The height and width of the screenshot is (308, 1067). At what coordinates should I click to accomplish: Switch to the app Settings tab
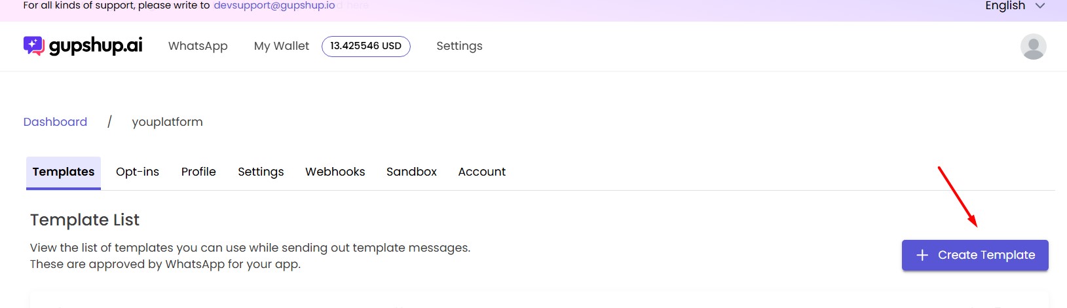(261, 172)
